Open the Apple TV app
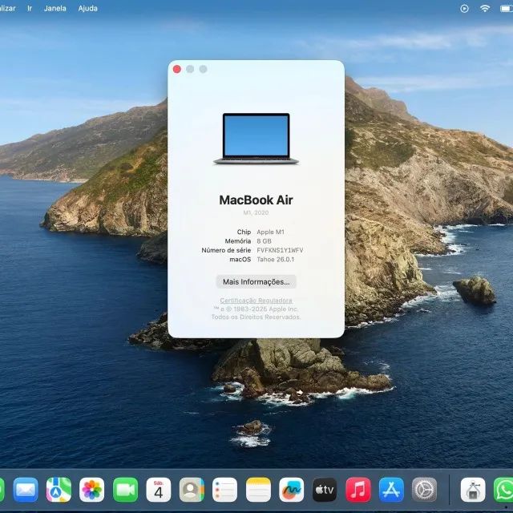This screenshot has height=513, width=513. (x=325, y=490)
